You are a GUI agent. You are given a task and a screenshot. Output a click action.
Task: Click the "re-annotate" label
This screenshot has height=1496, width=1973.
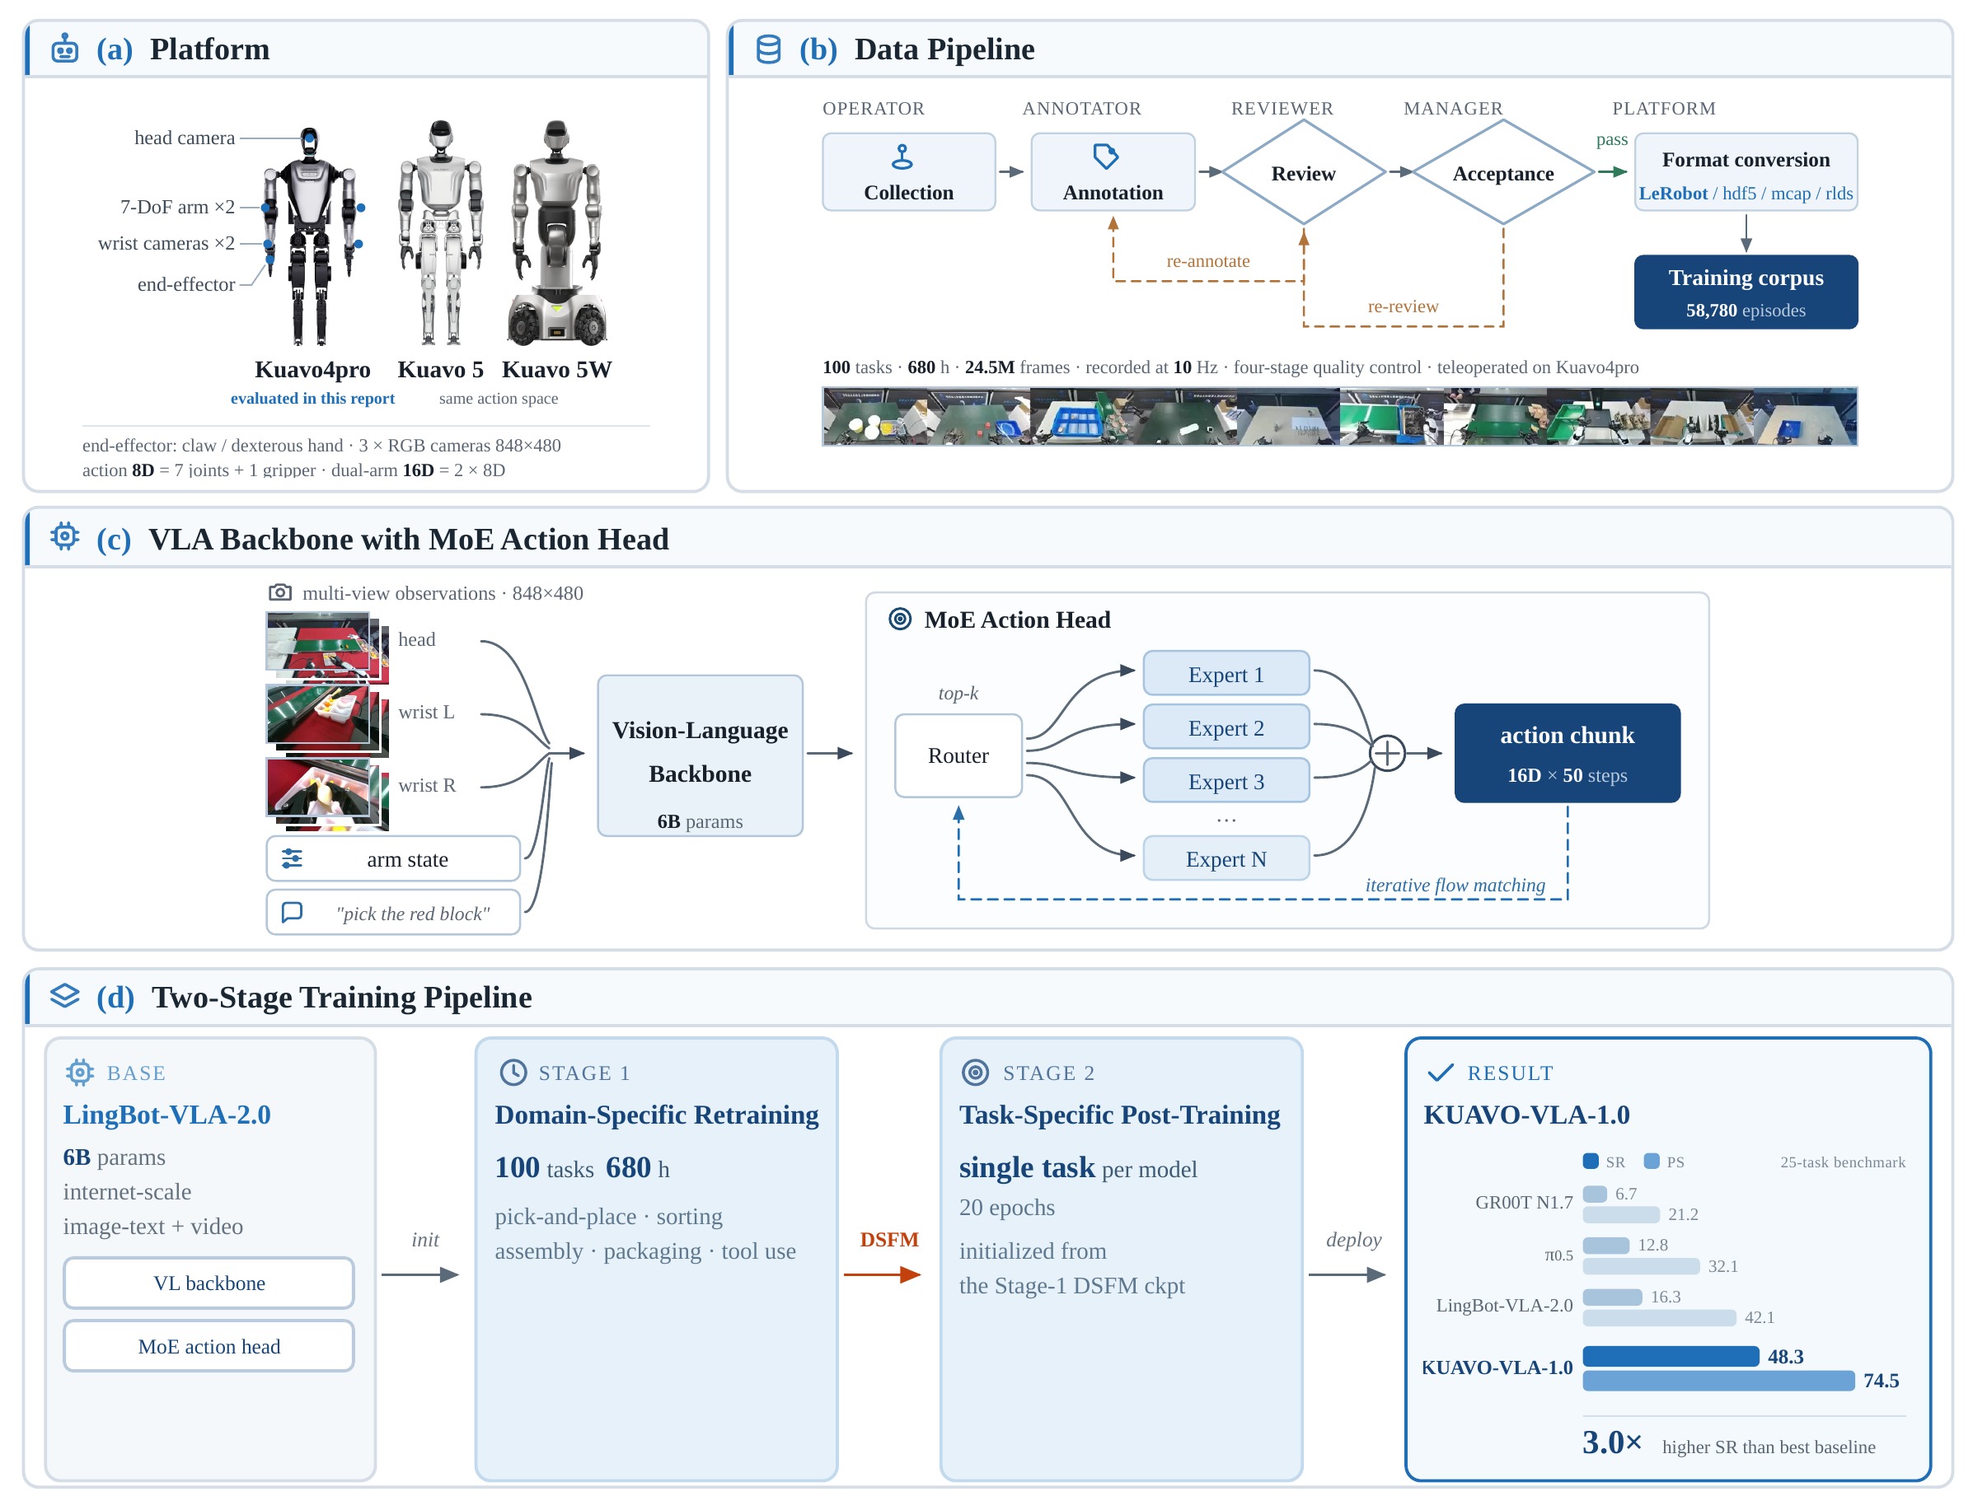pos(1207,260)
